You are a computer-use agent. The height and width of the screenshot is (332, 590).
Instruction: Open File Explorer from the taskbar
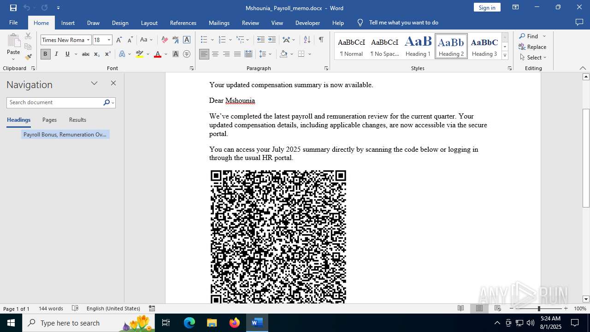pos(212,323)
